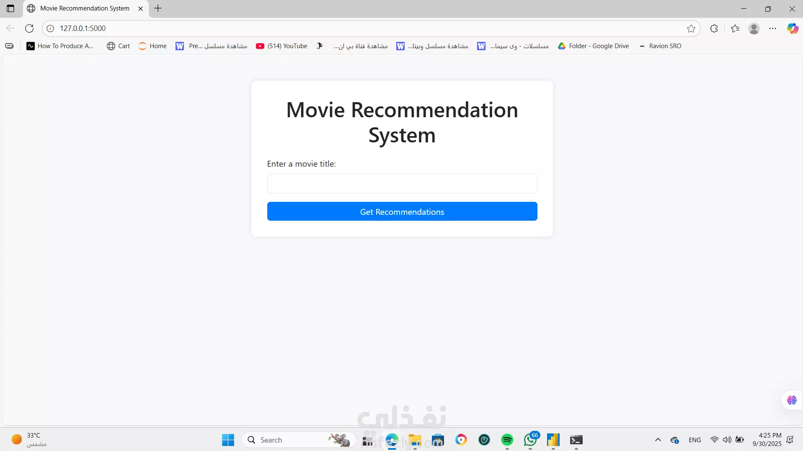The height and width of the screenshot is (451, 803).
Task: Open the مسلسلات - وى سيما bookmark
Action: (x=513, y=46)
